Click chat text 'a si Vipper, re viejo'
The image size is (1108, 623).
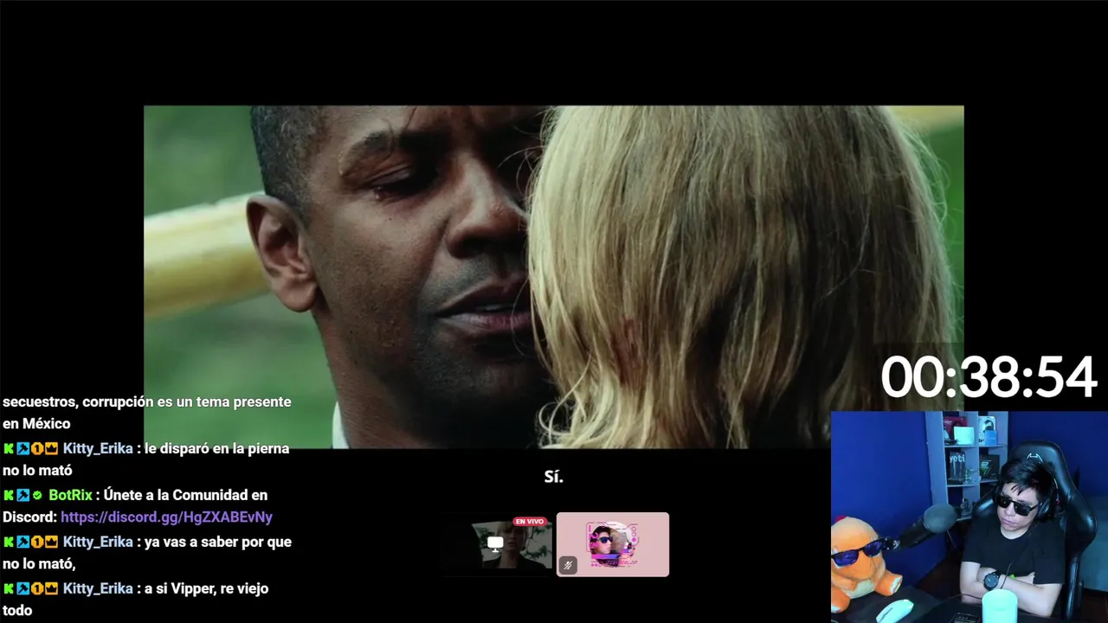[207, 588]
